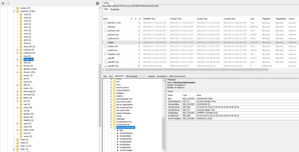Select the DaylightName value row

233,110
